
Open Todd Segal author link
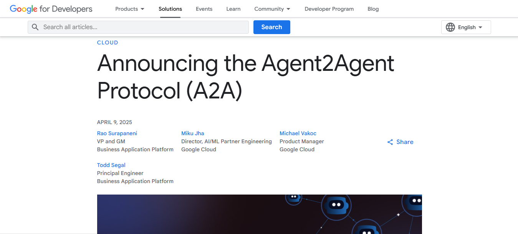[x=111, y=165]
